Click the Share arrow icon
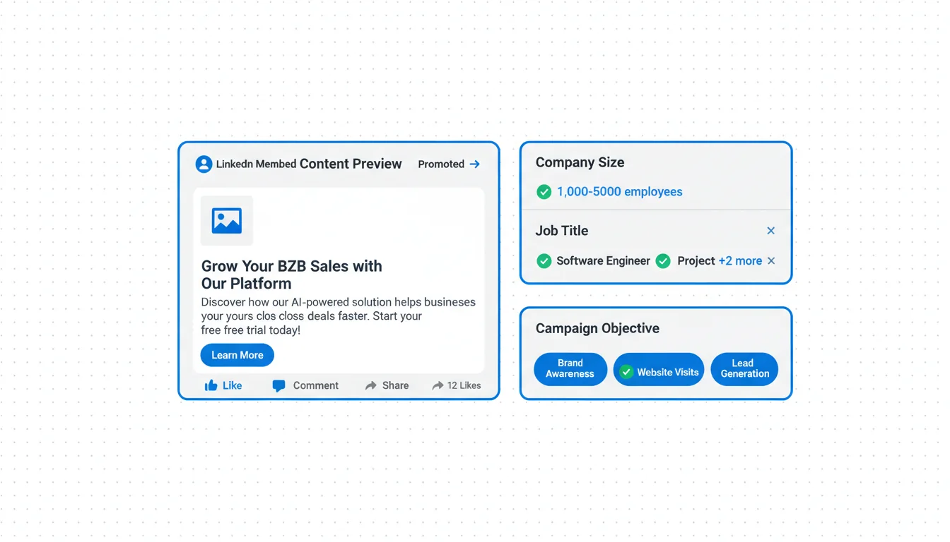The image size is (950, 542). click(371, 385)
